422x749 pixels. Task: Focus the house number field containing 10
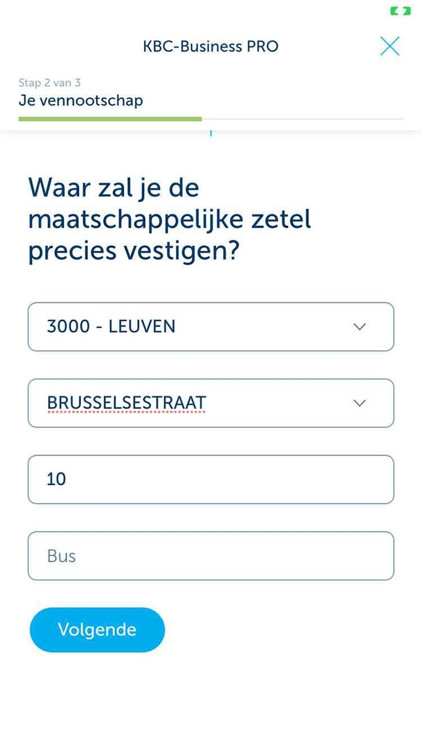click(x=211, y=479)
